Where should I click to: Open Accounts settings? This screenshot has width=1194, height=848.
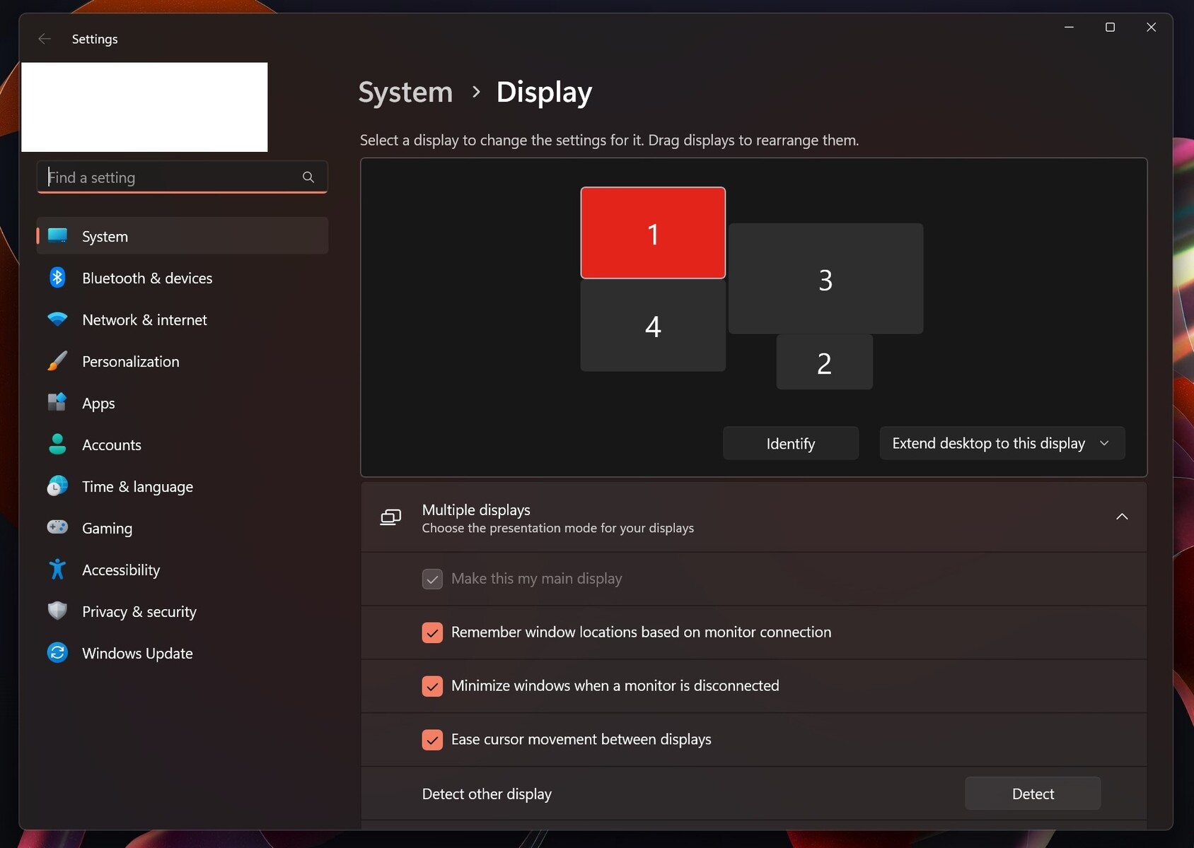(x=182, y=444)
